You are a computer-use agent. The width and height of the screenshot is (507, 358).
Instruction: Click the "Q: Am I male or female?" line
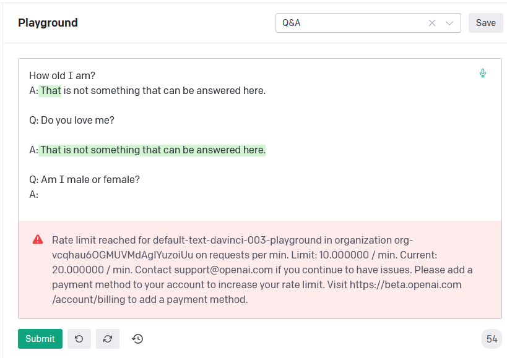84,180
